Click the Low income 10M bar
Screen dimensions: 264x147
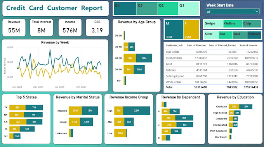(120, 133)
